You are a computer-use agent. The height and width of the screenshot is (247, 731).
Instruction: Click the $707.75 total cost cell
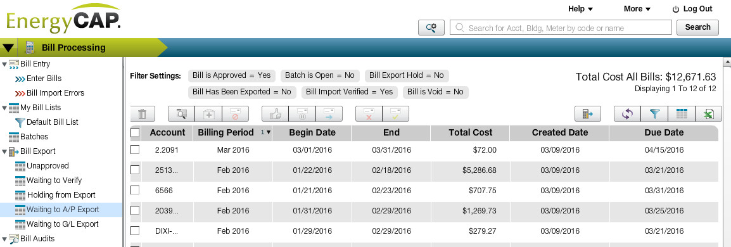[x=471, y=191]
